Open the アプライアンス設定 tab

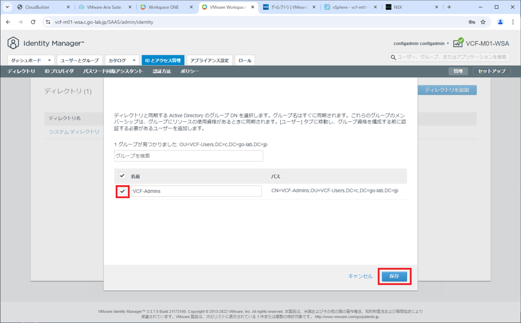(209, 60)
